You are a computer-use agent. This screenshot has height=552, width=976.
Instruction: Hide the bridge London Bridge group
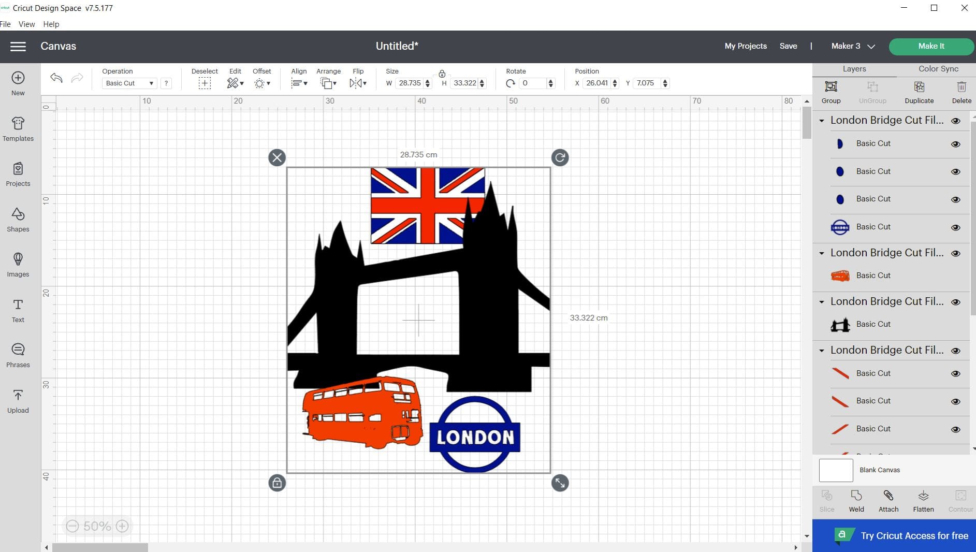click(956, 302)
